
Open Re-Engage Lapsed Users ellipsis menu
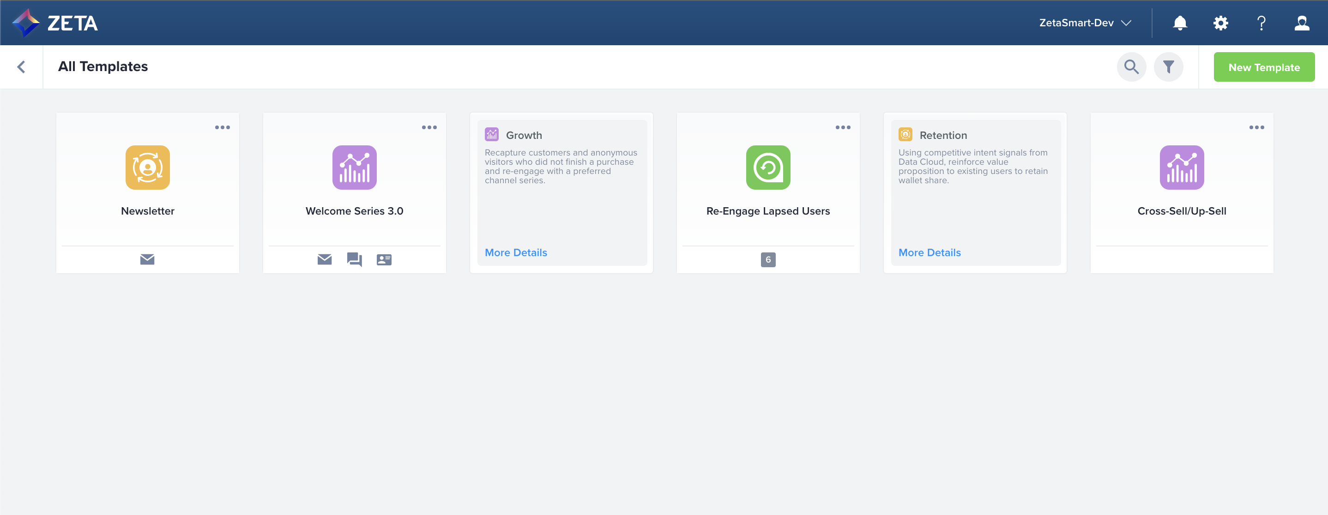click(x=842, y=127)
